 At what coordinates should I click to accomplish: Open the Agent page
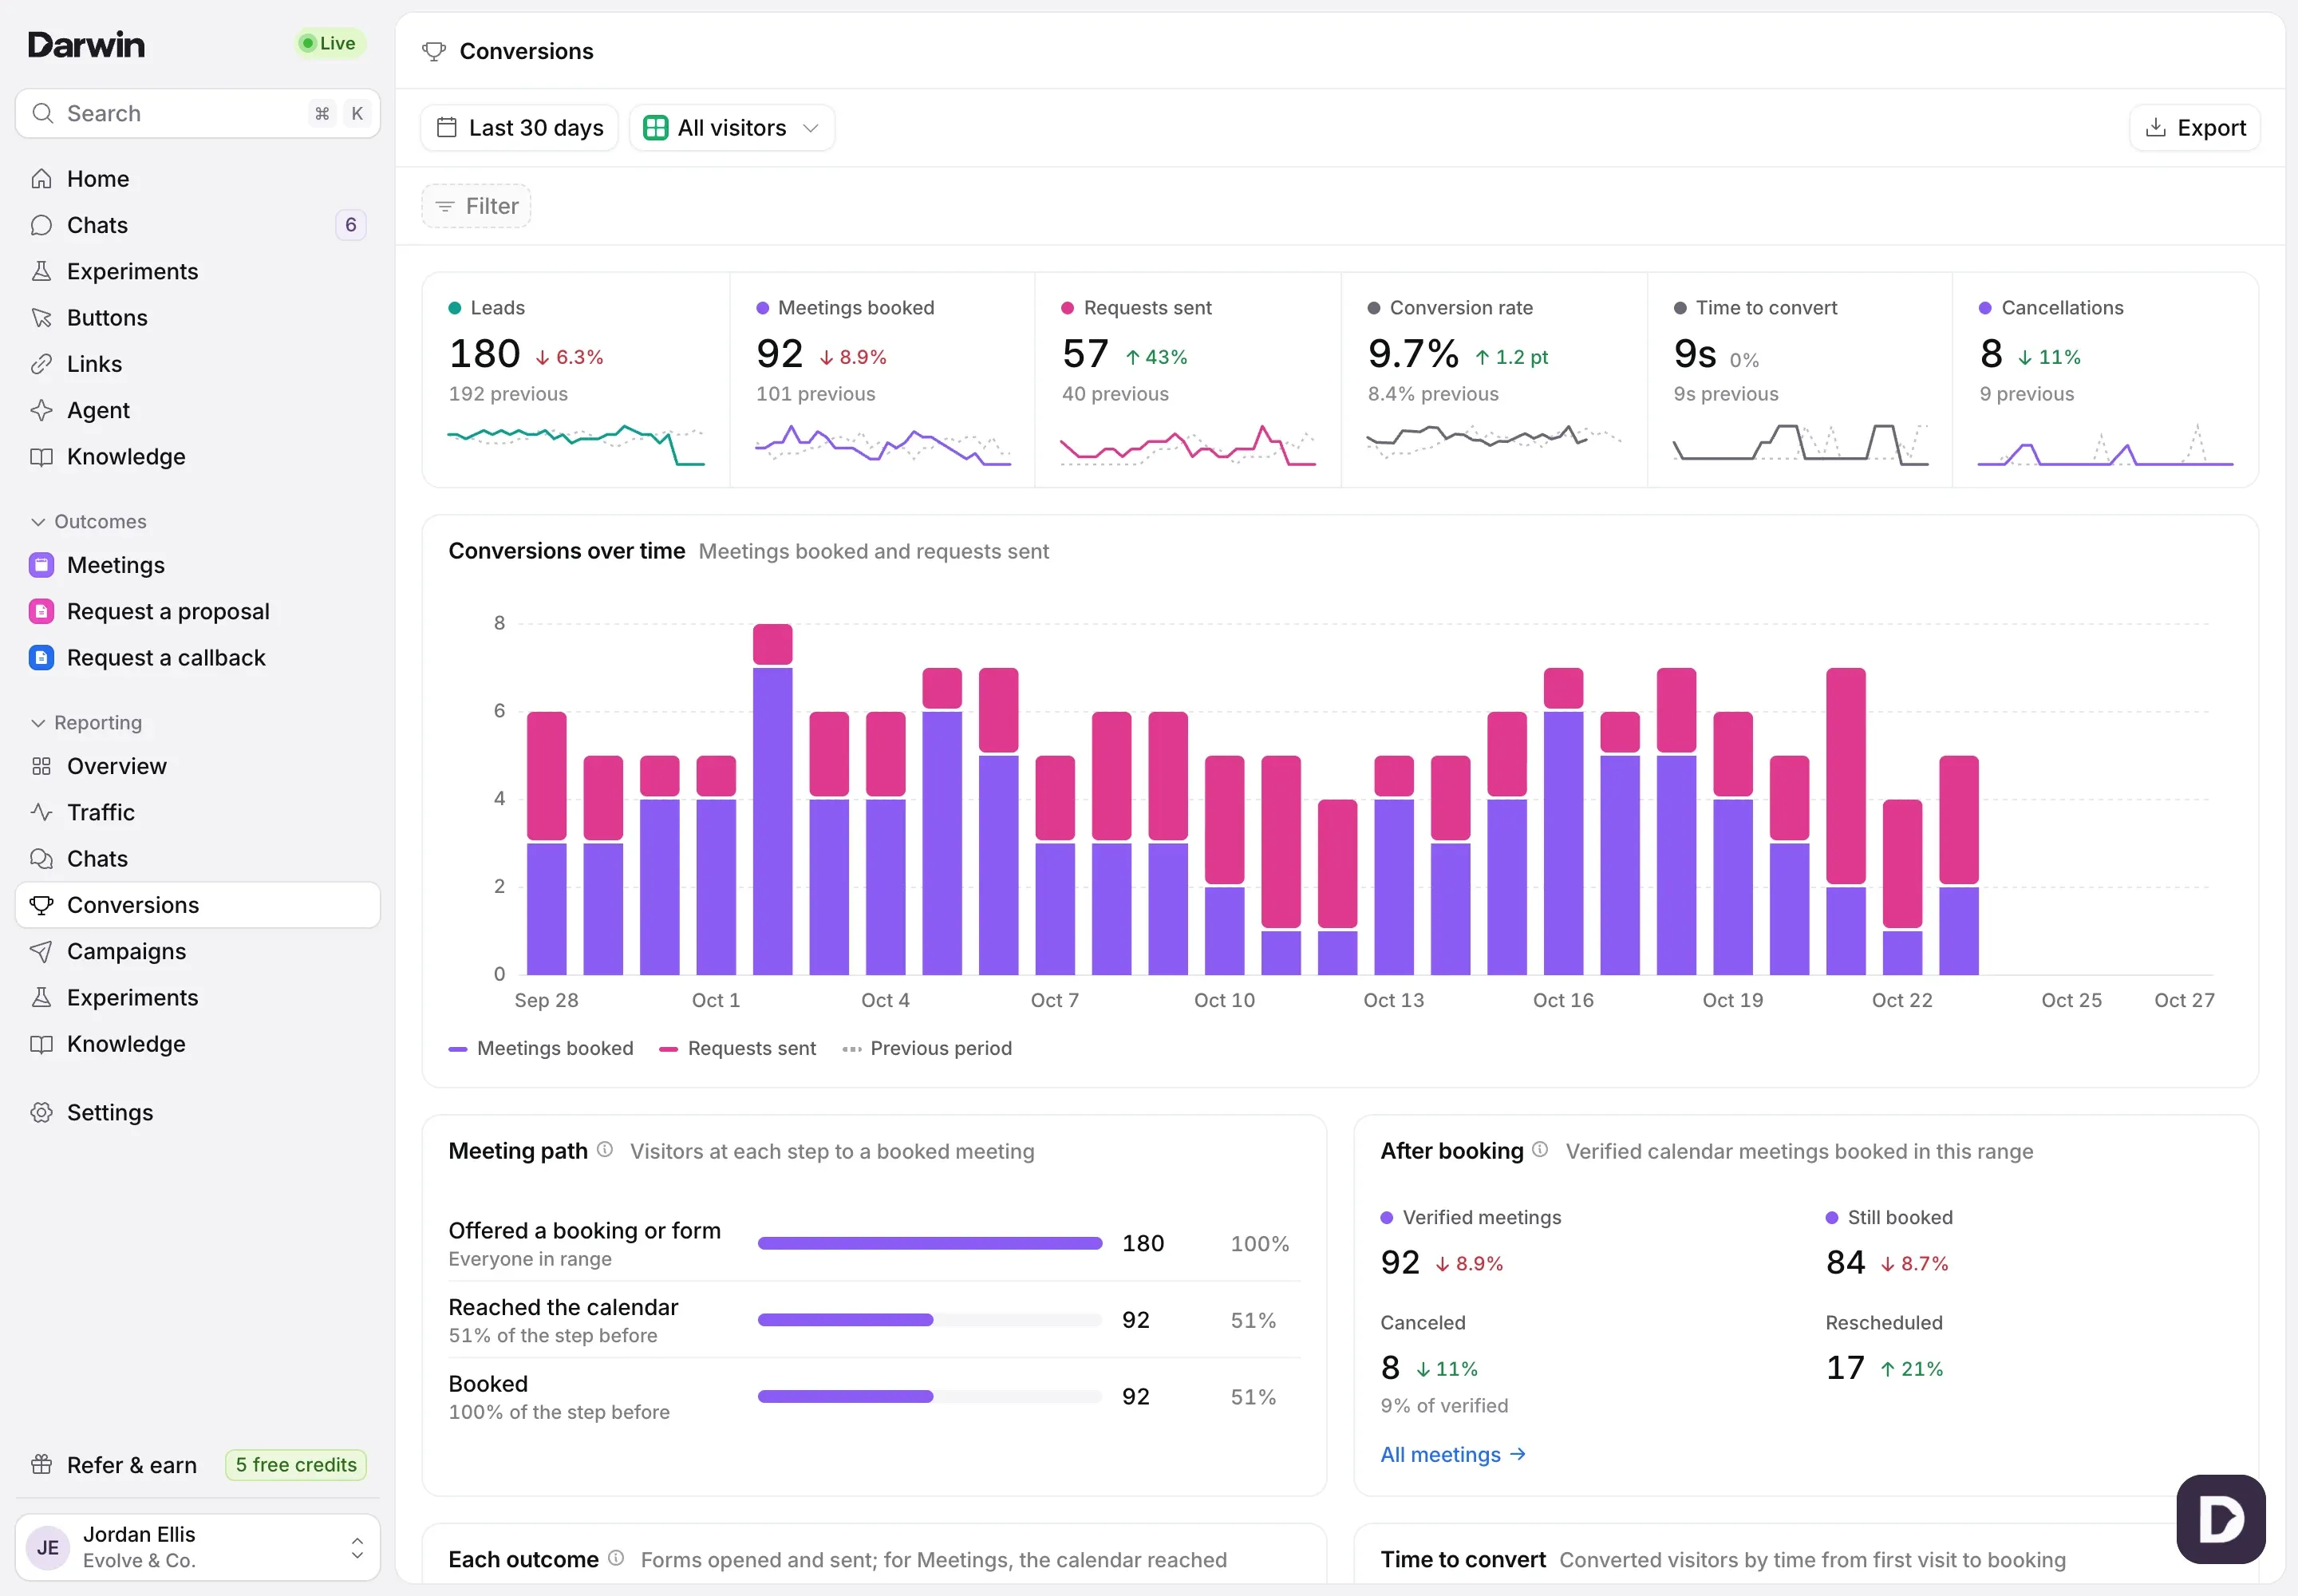coord(197,410)
